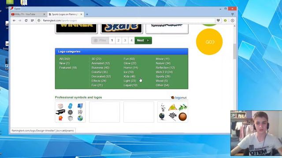Click the logonut link

179,97
